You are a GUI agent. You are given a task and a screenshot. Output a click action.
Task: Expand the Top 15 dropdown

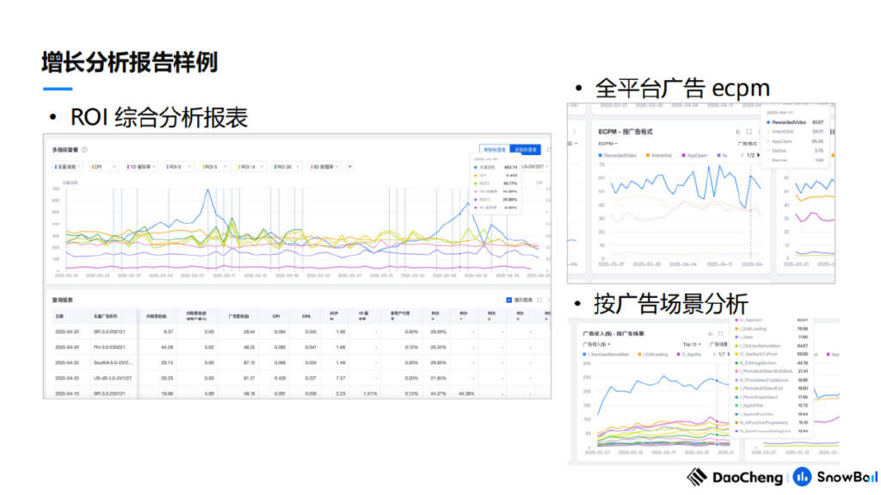pos(693,344)
